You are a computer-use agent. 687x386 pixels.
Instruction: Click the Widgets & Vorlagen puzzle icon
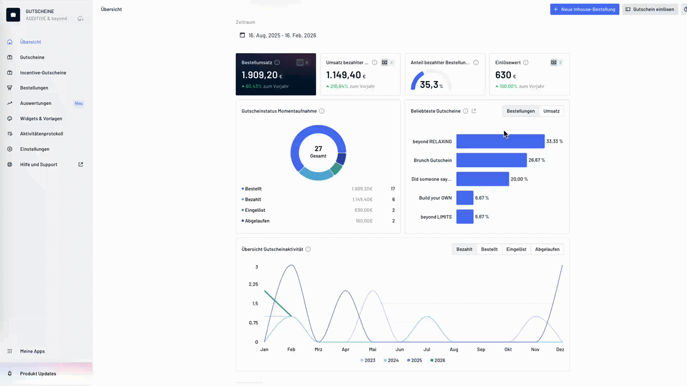click(x=9, y=118)
